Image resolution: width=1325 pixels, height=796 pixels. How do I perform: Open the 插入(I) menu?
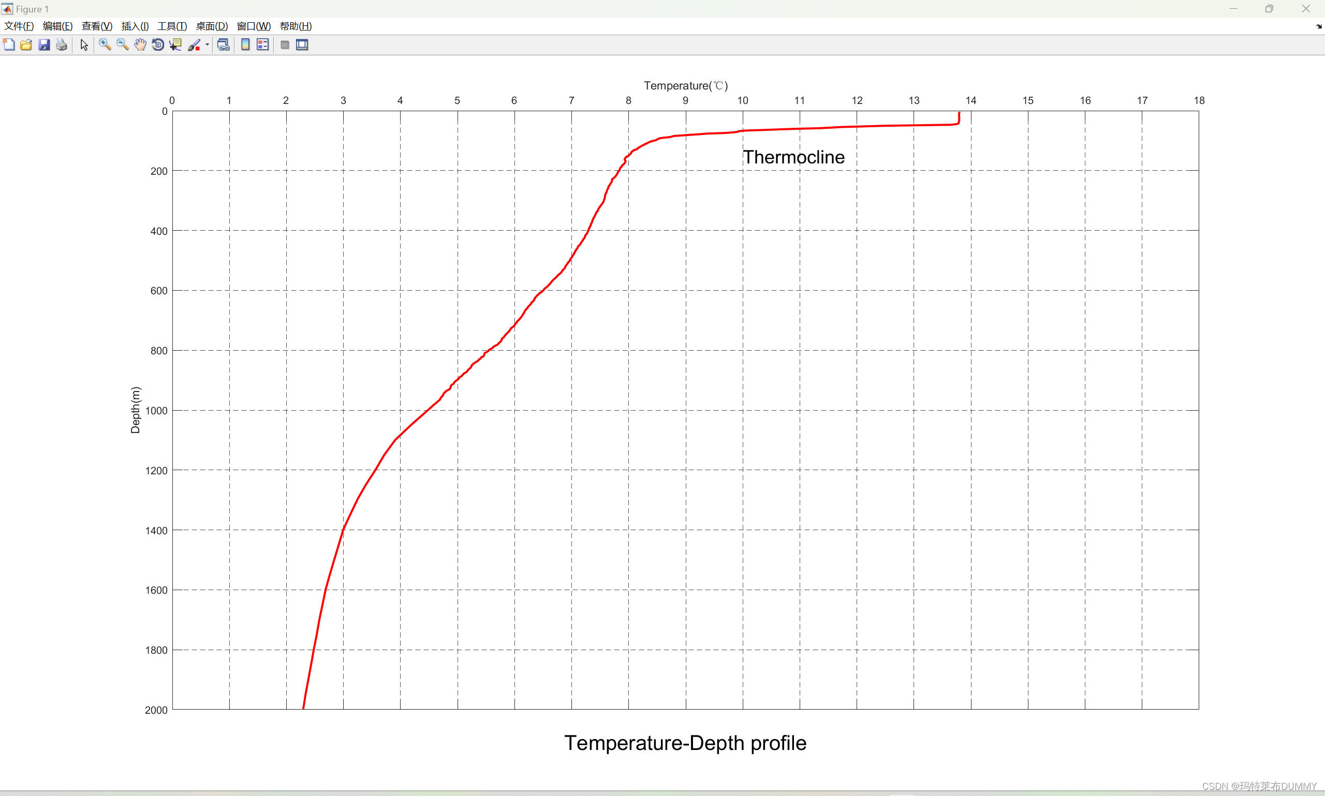point(135,26)
